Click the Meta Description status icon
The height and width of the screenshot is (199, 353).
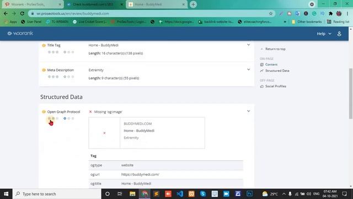click(x=44, y=70)
